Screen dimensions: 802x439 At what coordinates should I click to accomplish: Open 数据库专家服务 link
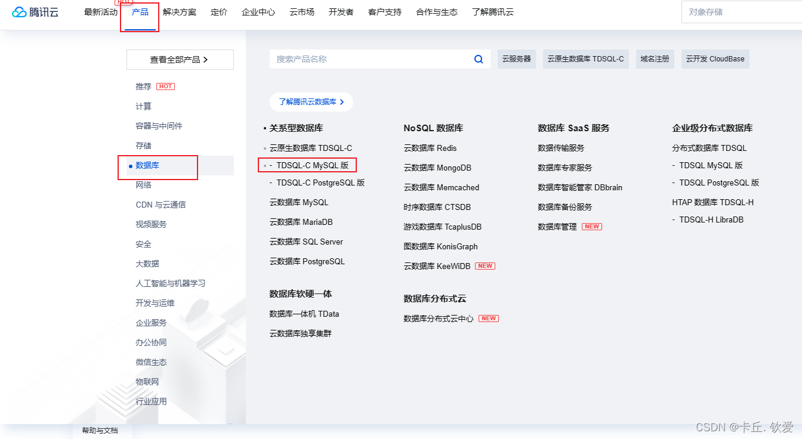coord(565,168)
